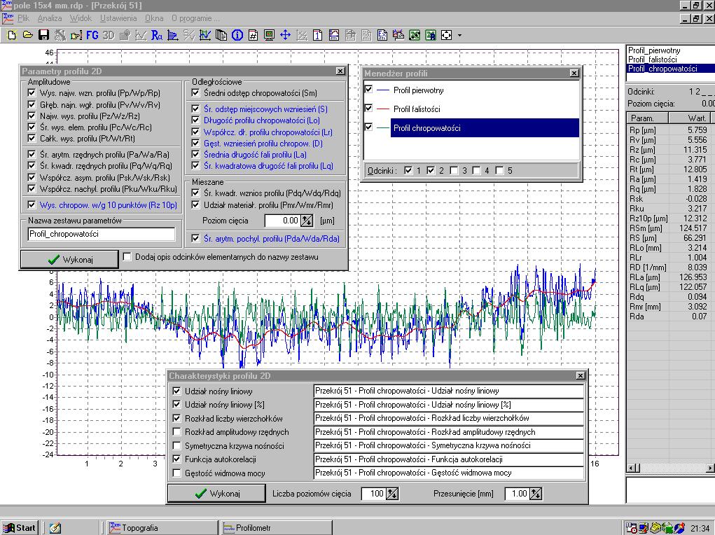715x535 pixels.
Task: Toggle Profil pierwotny visibility checkbox
Action: click(x=369, y=90)
